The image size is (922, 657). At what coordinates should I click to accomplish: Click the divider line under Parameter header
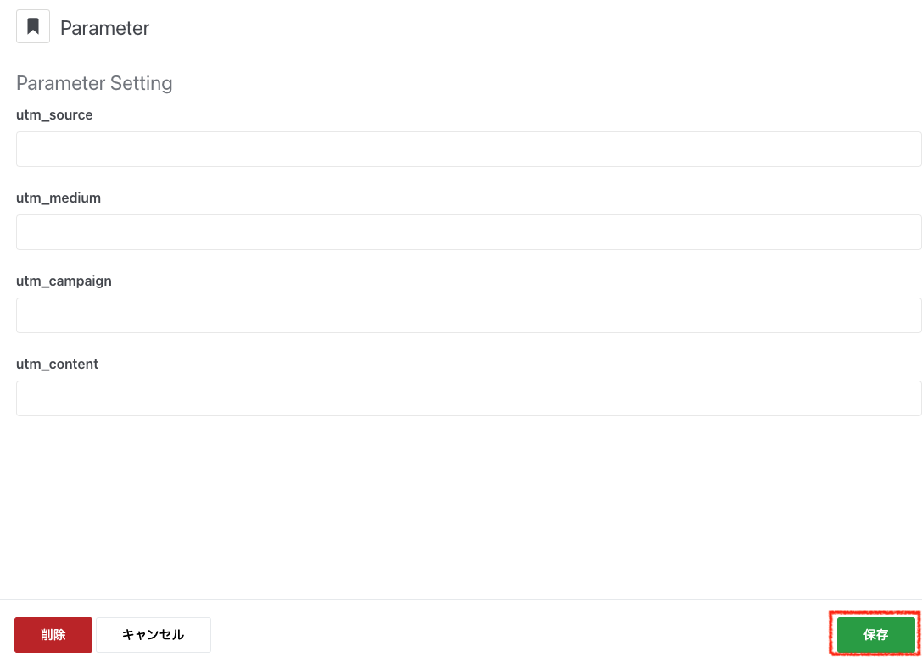pyautogui.click(x=468, y=53)
